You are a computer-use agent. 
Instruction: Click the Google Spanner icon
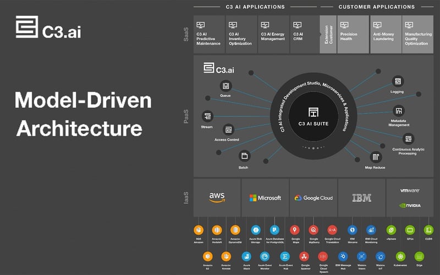click(x=304, y=256)
